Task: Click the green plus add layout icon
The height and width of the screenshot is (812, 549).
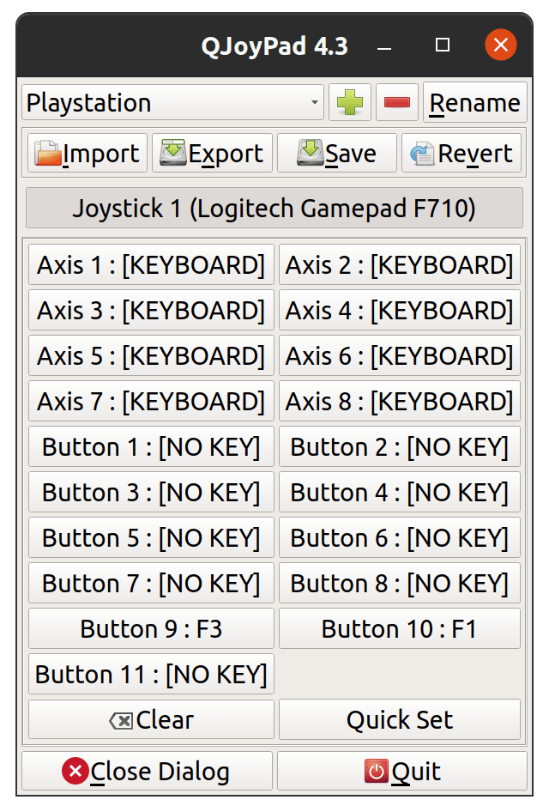Action: (350, 103)
